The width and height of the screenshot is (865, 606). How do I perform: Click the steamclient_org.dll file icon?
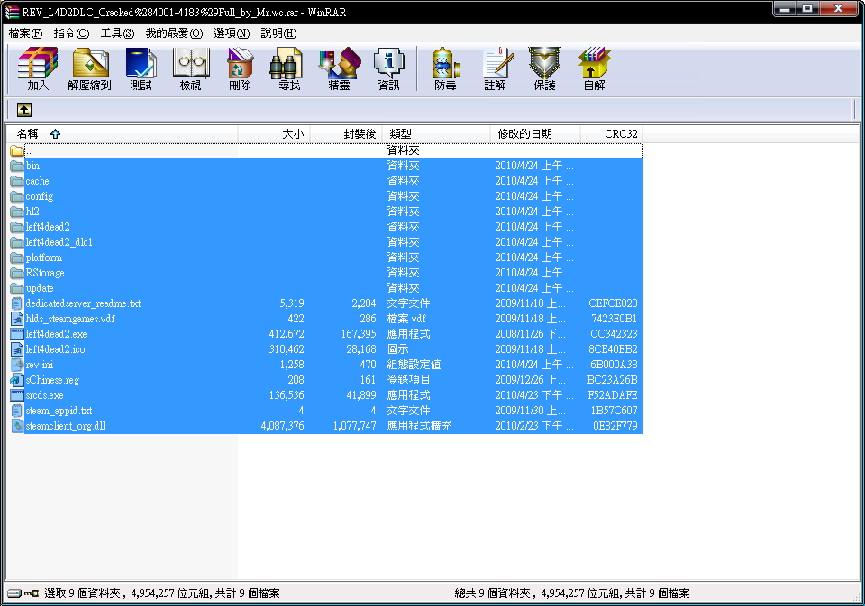click(x=17, y=426)
